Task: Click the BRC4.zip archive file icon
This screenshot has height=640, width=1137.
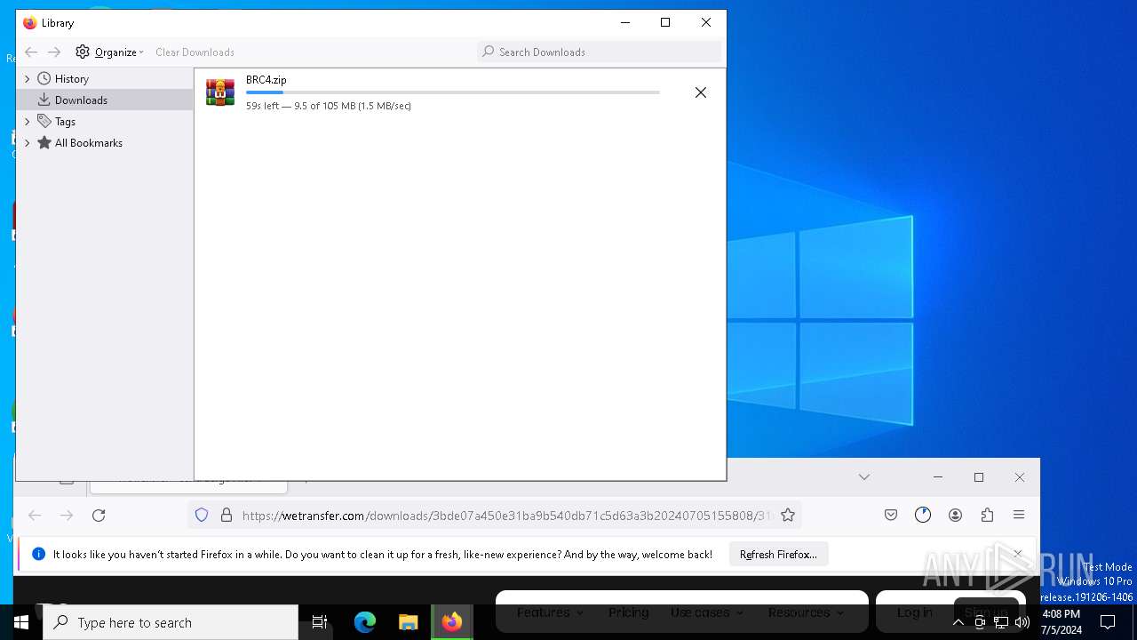Action: tap(220, 92)
